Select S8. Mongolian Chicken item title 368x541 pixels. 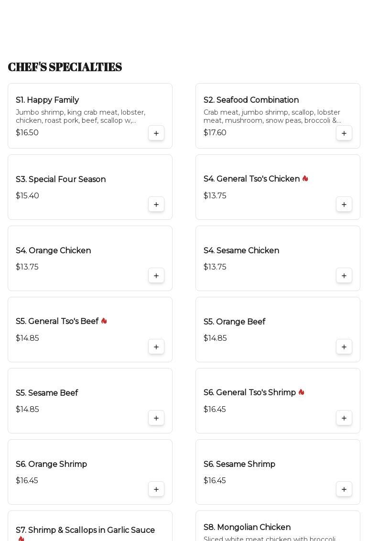[x=247, y=528]
